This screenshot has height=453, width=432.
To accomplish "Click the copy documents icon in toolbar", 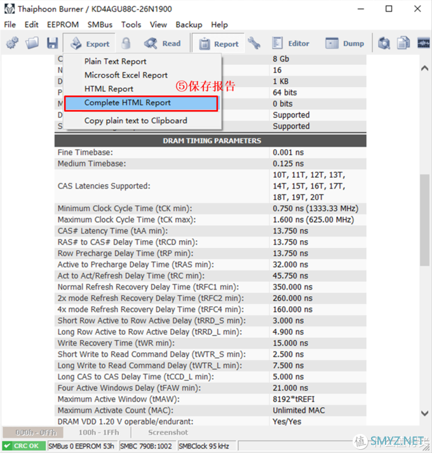I will (x=403, y=43).
